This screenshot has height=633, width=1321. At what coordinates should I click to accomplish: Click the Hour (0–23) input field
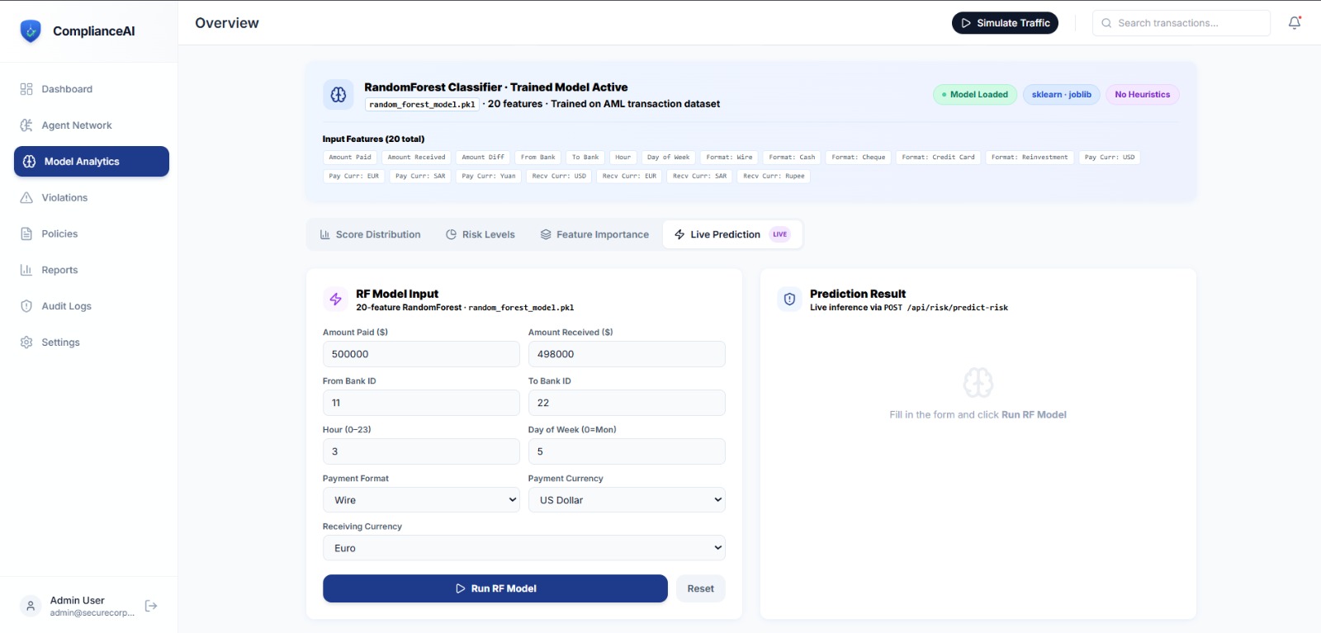[421, 451]
